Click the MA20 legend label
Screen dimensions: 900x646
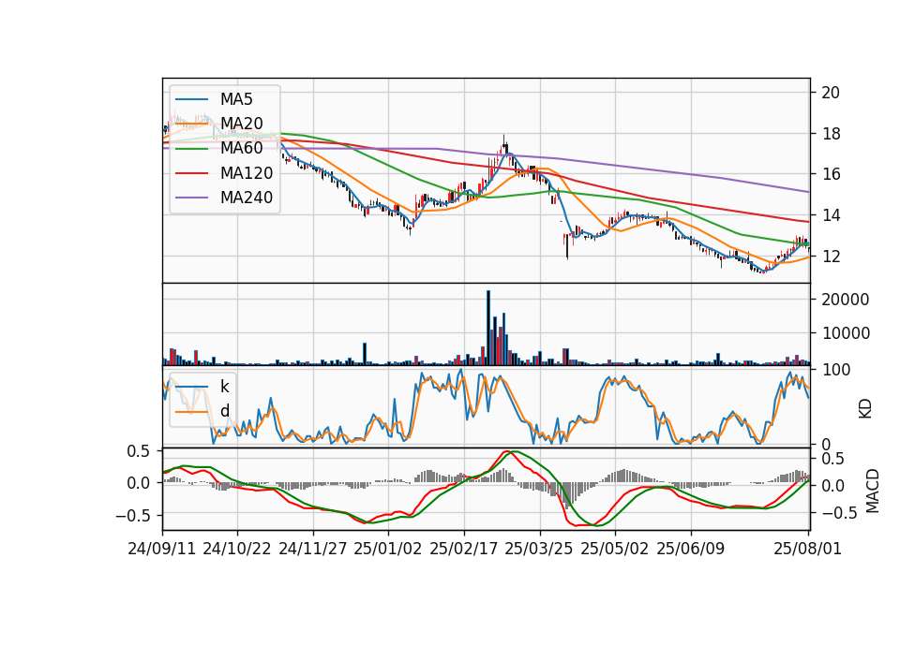(242, 124)
